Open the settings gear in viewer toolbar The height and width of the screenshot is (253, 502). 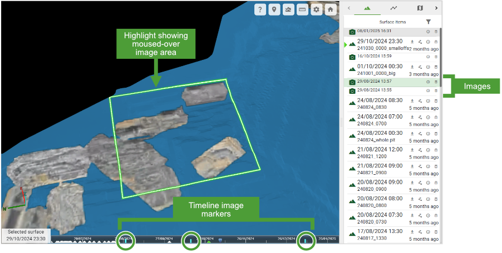316,9
